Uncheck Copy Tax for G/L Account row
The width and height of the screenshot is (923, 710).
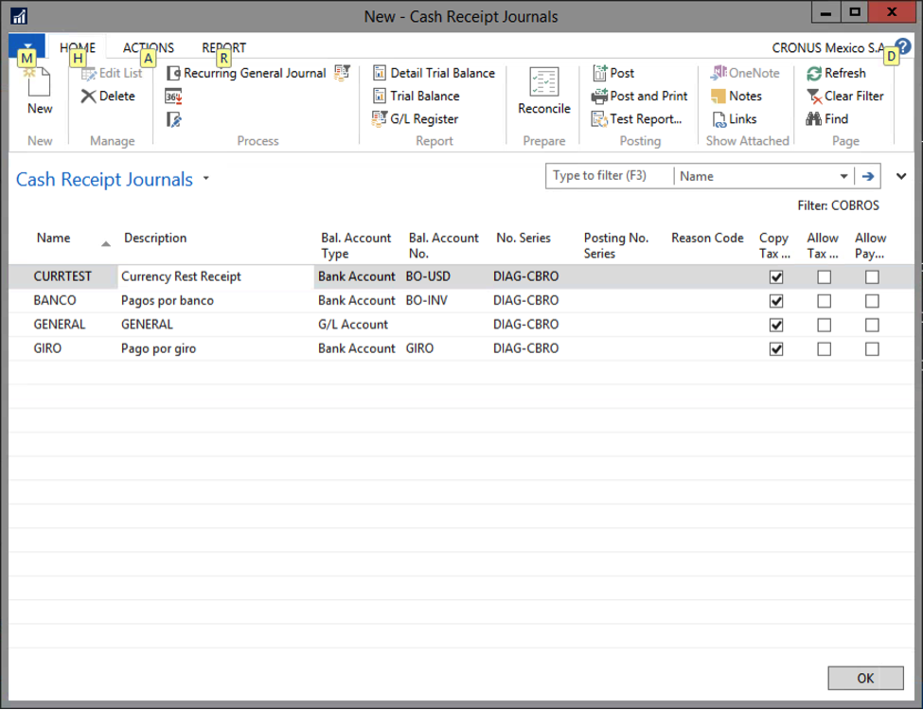click(x=776, y=325)
